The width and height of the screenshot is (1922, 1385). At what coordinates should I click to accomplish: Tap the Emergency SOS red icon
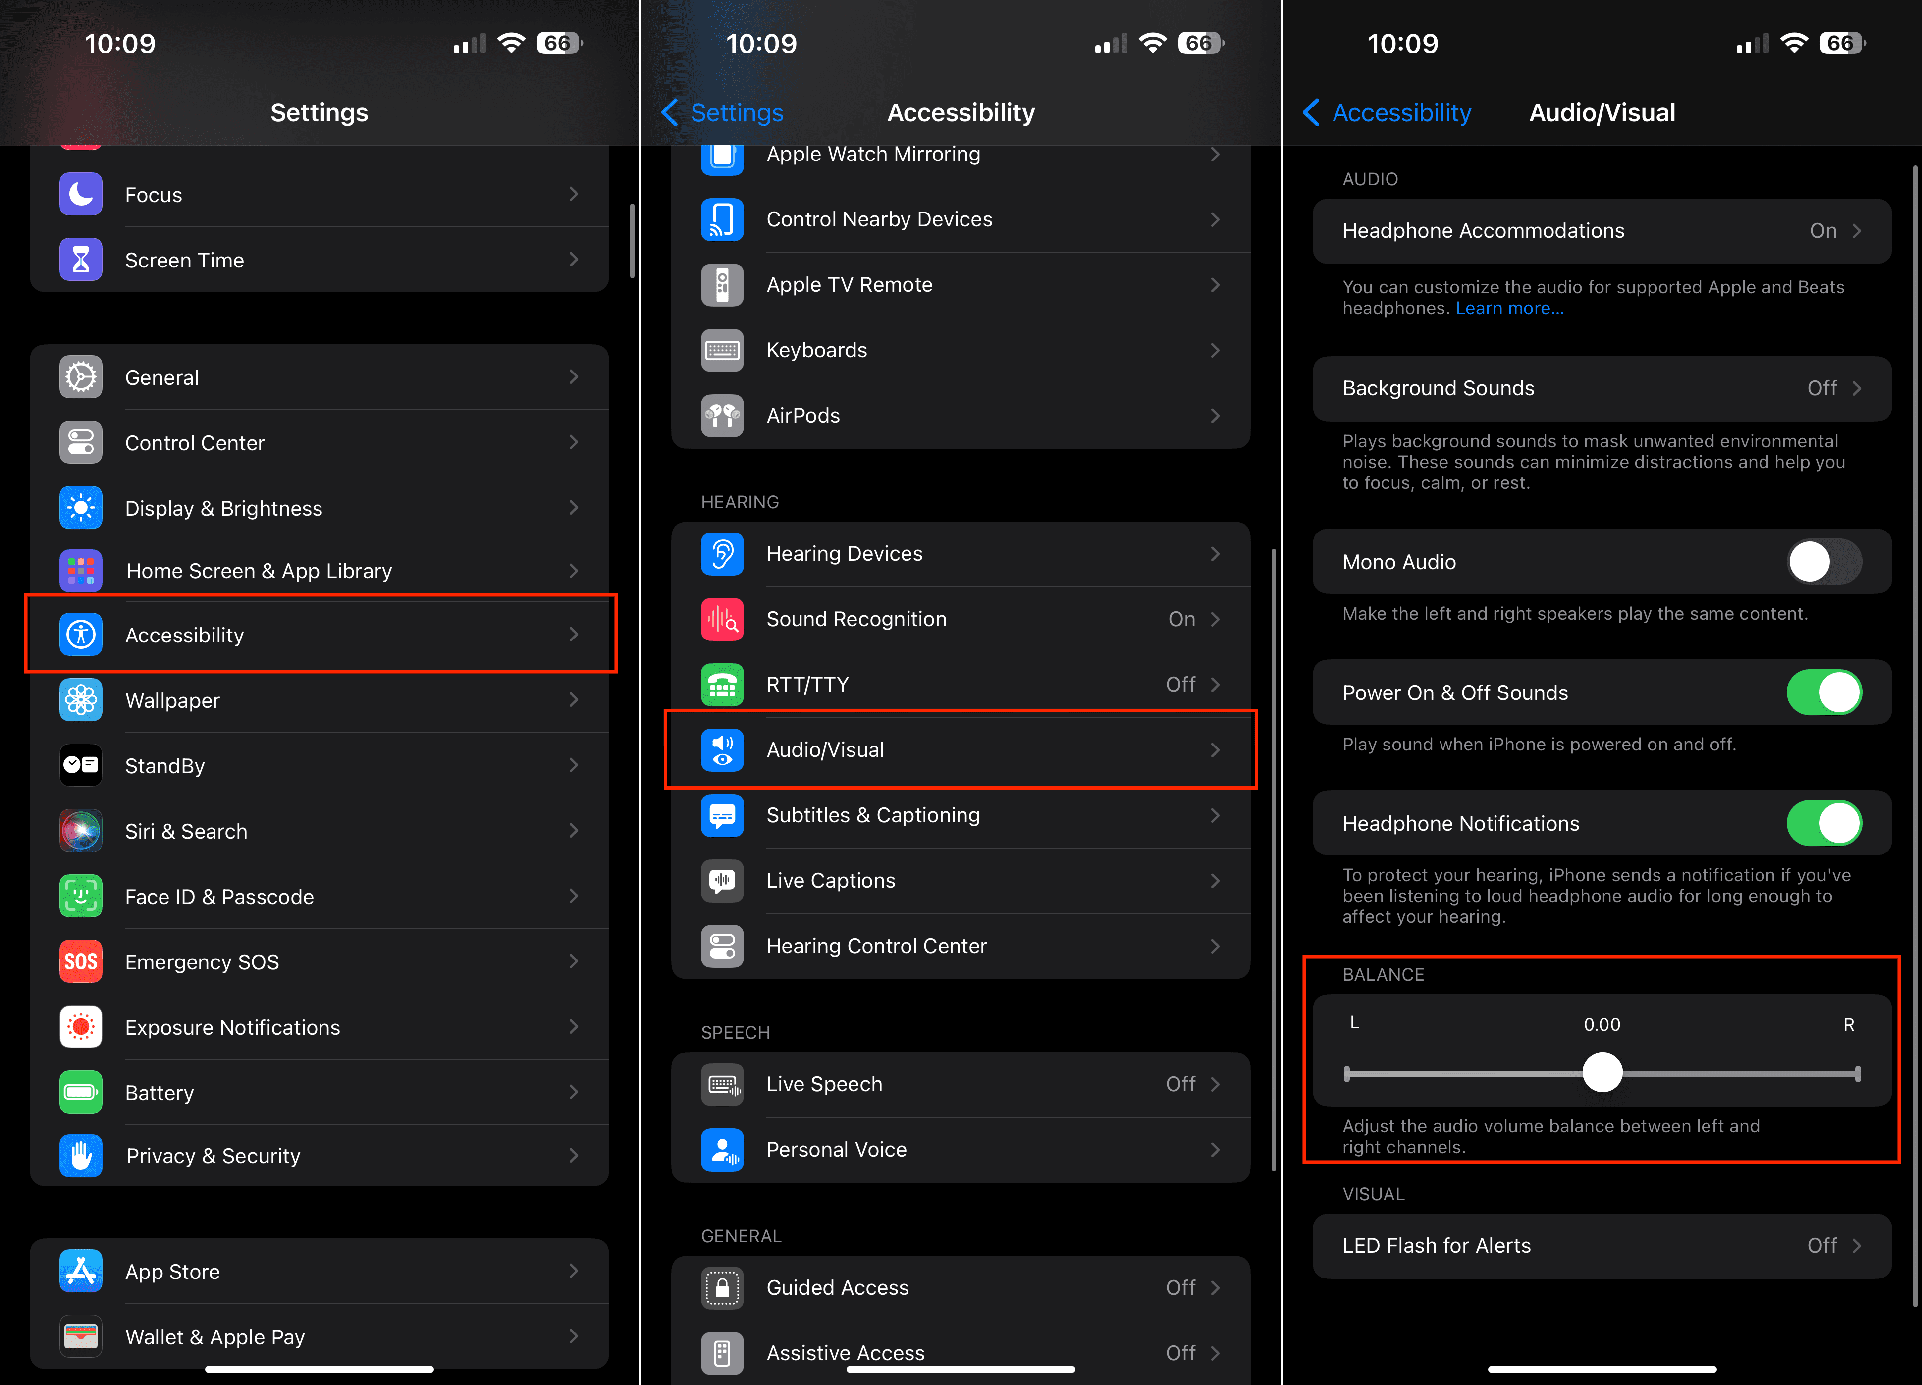(81, 961)
